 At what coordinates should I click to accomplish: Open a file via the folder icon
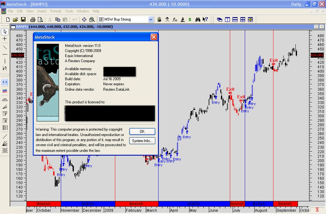click(x=15, y=20)
